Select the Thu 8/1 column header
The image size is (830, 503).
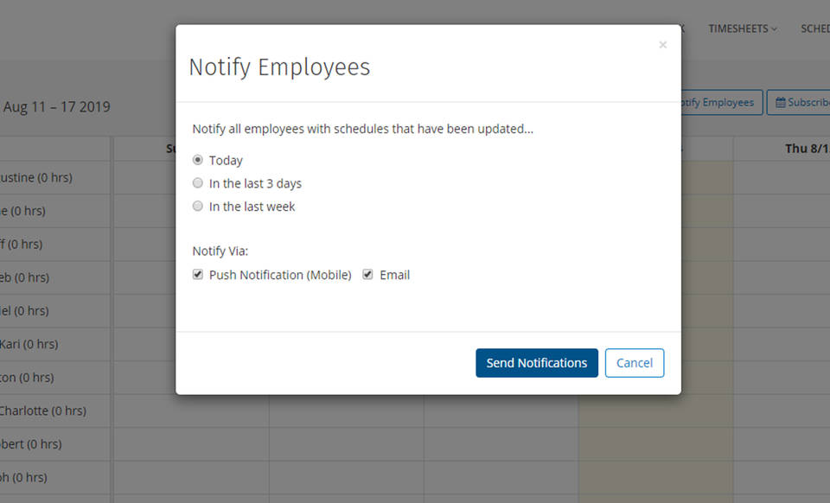click(x=806, y=149)
